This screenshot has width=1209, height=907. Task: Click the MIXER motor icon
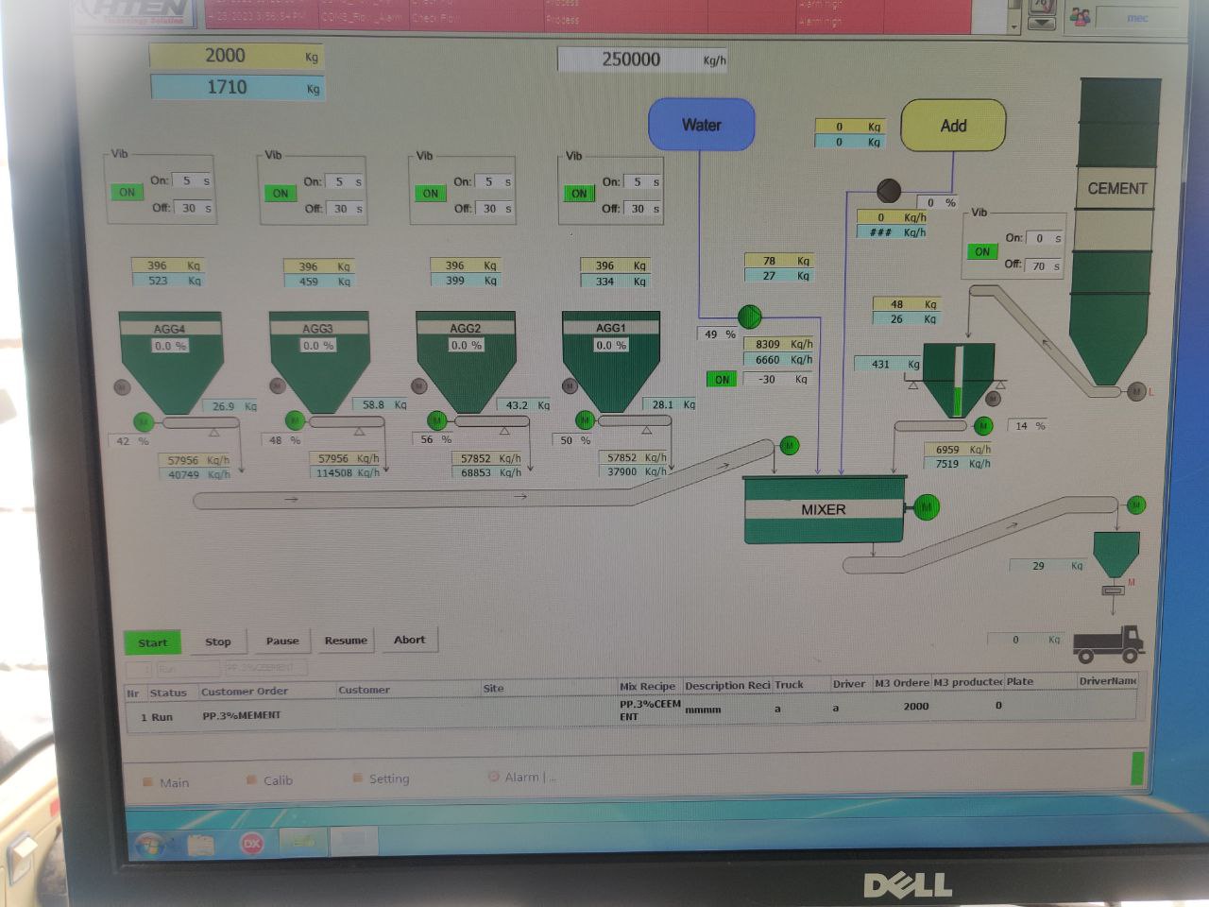[927, 507]
